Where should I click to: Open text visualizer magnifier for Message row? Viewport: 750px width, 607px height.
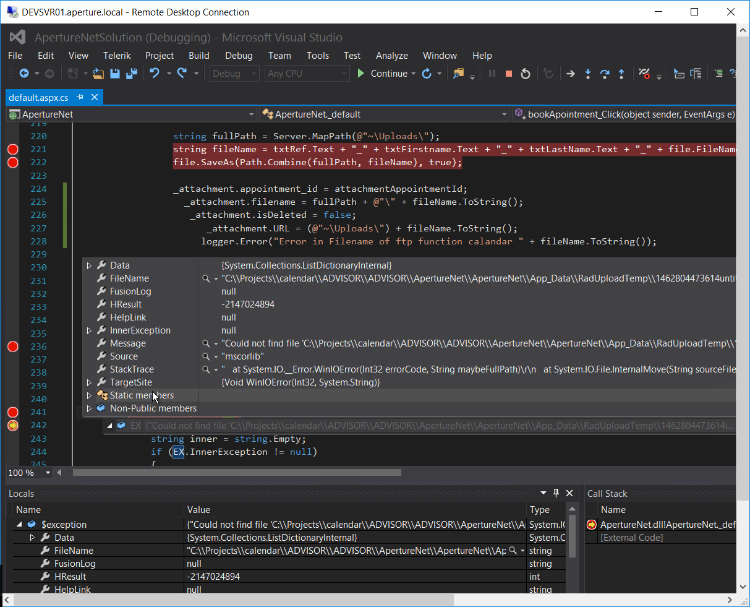point(206,343)
